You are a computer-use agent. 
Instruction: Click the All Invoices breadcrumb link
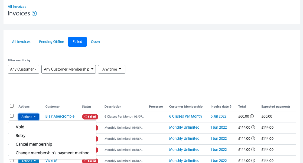(x=17, y=6)
